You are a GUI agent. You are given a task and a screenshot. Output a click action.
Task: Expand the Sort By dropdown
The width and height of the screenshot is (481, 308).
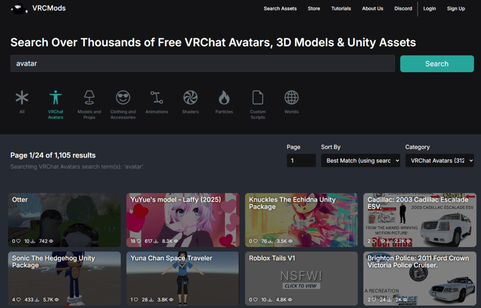pos(360,160)
